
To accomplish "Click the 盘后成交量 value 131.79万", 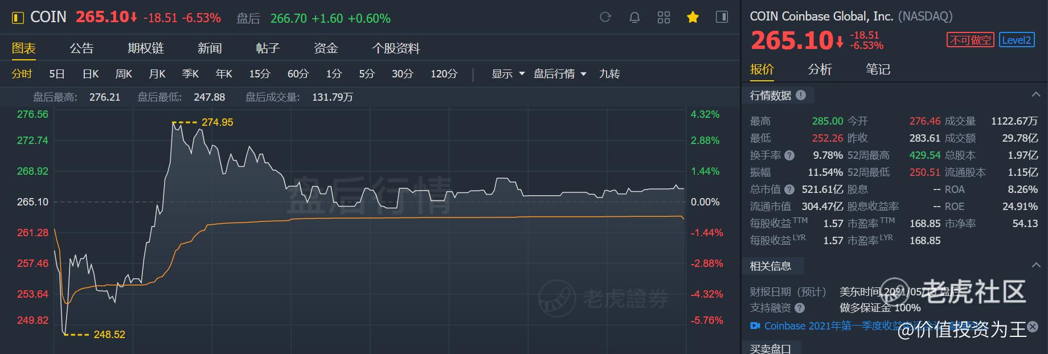I will [333, 97].
